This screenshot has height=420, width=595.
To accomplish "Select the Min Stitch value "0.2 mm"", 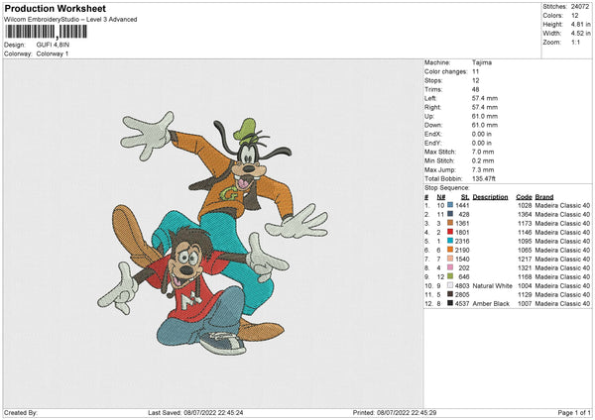I will (x=483, y=160).
